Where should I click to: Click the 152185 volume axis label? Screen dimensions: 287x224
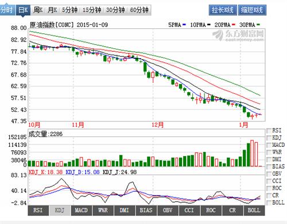click(17, 137)
